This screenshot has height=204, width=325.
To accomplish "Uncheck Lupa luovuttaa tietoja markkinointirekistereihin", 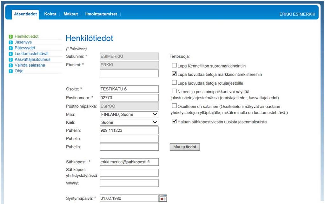I will pyautogui.click(x=174, y=74).
